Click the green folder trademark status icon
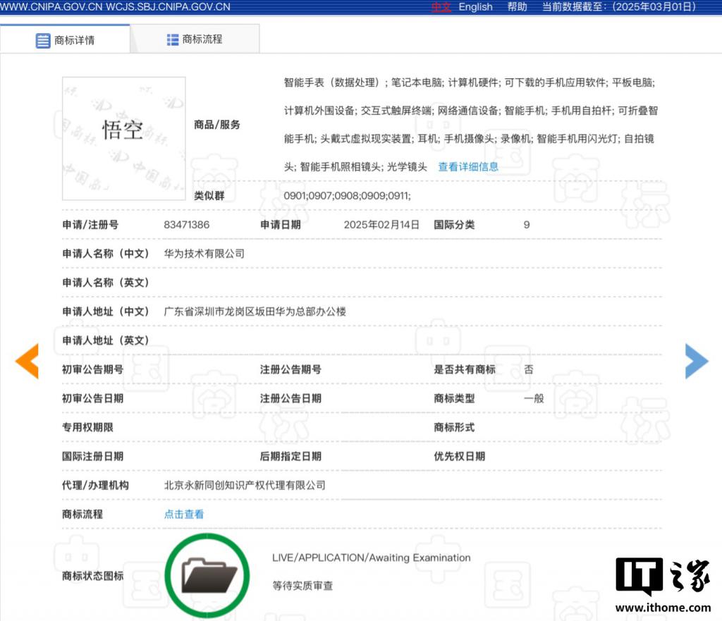722x621 pixels. point(207,575)
